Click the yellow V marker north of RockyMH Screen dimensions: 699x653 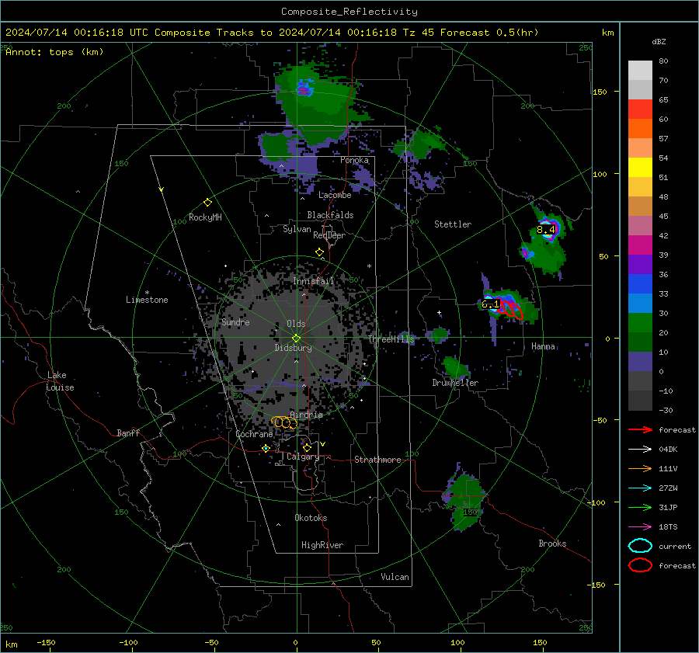pyautogui.click(x=162, y=189)
